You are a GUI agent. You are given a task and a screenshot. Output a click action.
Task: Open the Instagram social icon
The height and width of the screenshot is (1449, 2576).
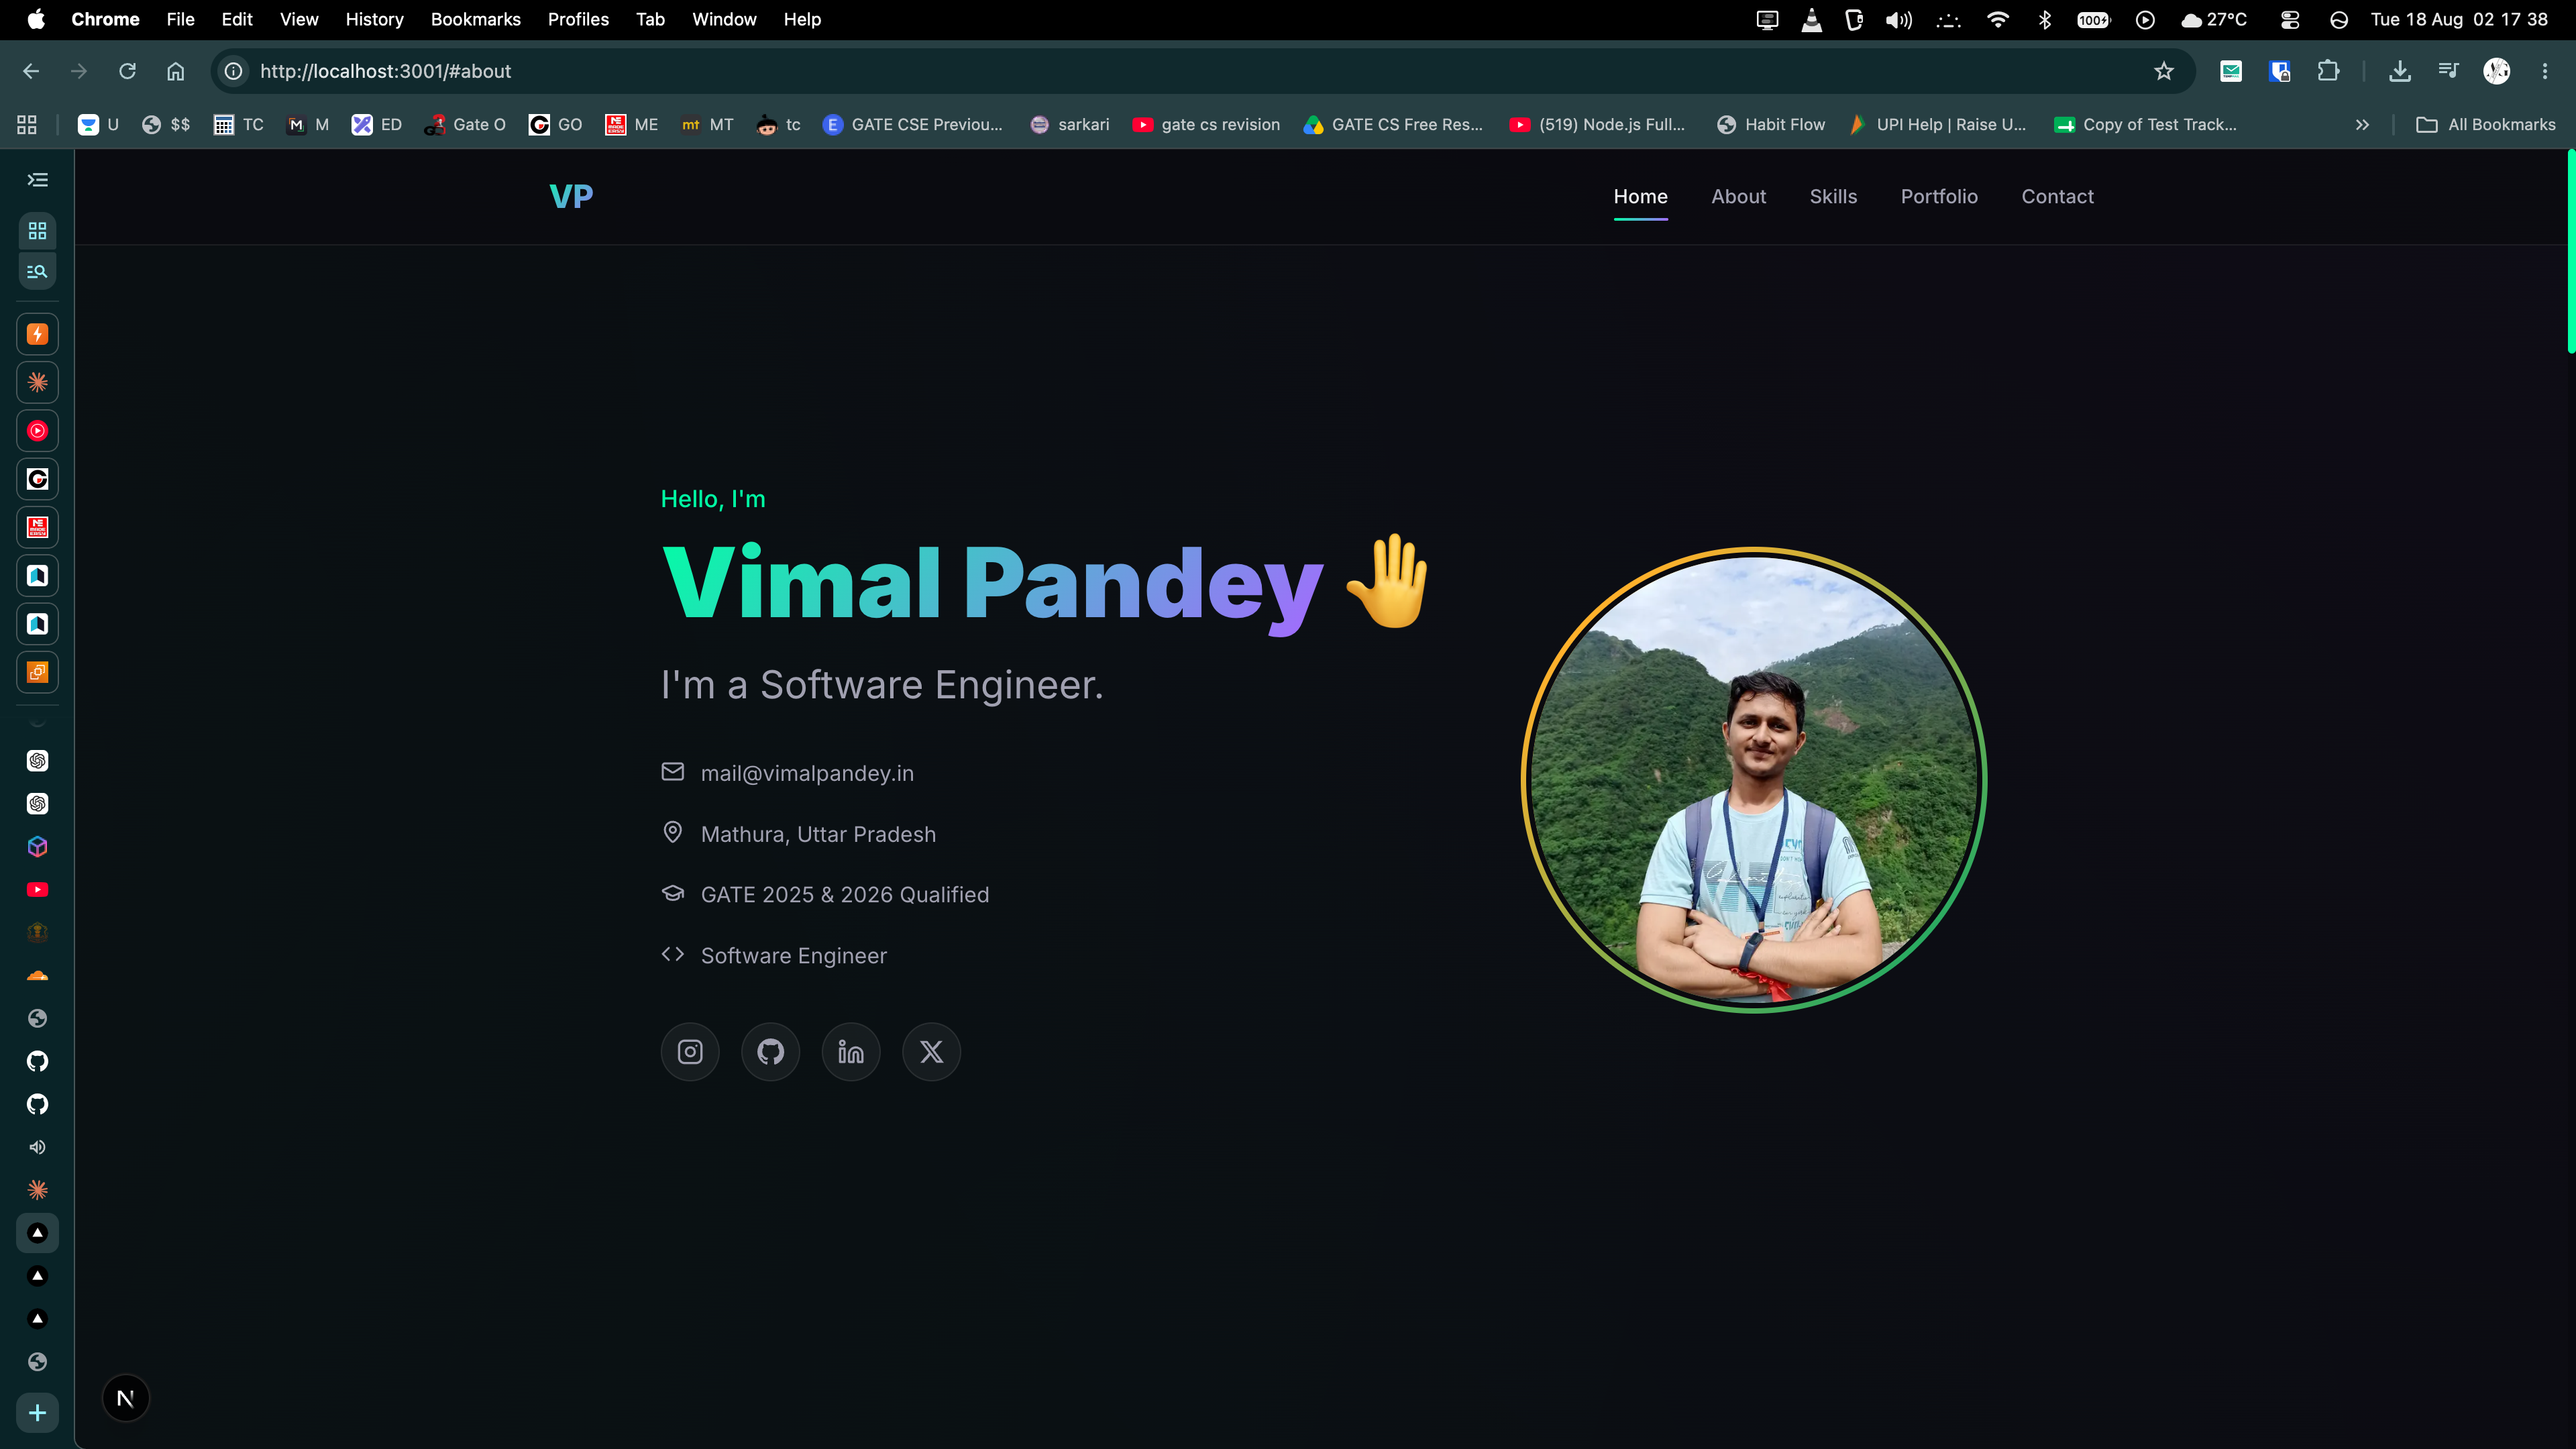(x=690, y=1052)
